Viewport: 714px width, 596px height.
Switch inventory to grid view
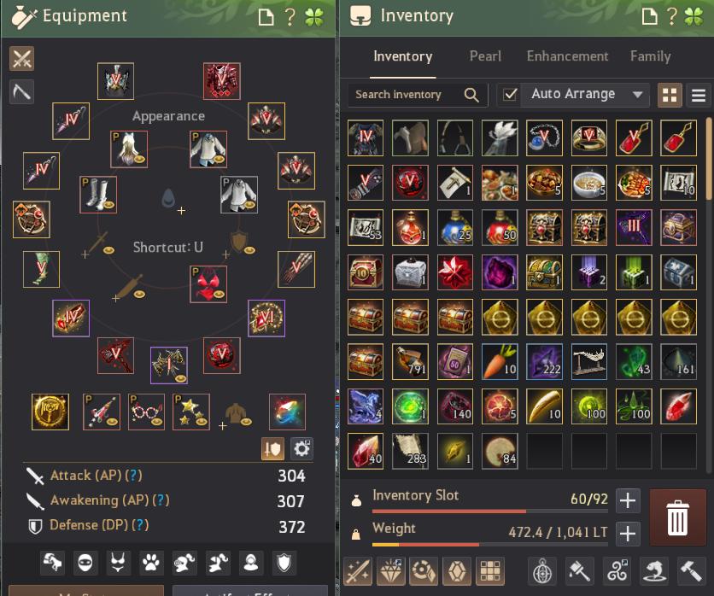pos(670,95)
